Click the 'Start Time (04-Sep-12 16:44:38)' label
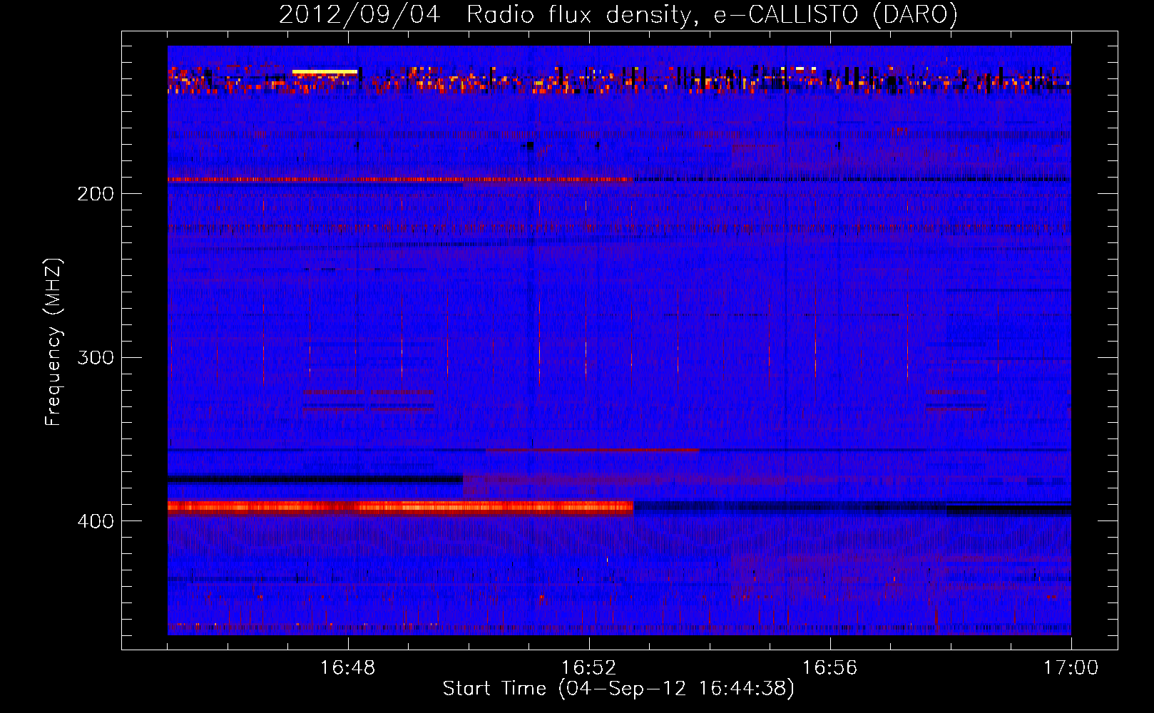 click(618, 689)
